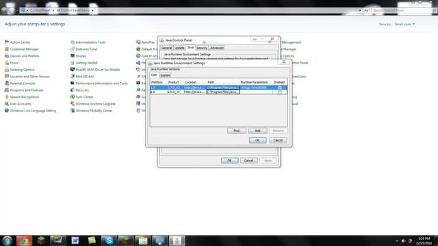Select the System tab in Runtime Settings

165,75
